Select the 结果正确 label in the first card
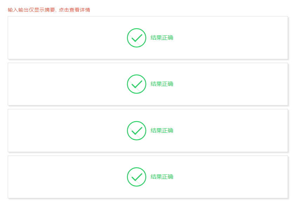This screenshot has height=206, width=295. [162, 38]
